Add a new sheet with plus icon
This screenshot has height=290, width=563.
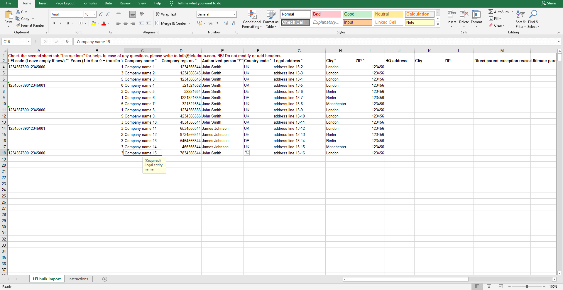click(105, 279)
